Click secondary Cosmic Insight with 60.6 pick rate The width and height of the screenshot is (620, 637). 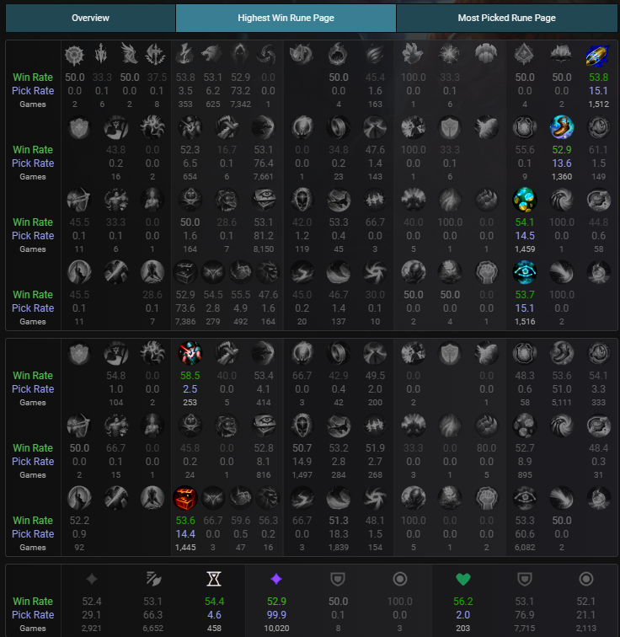tap(525, 498)
